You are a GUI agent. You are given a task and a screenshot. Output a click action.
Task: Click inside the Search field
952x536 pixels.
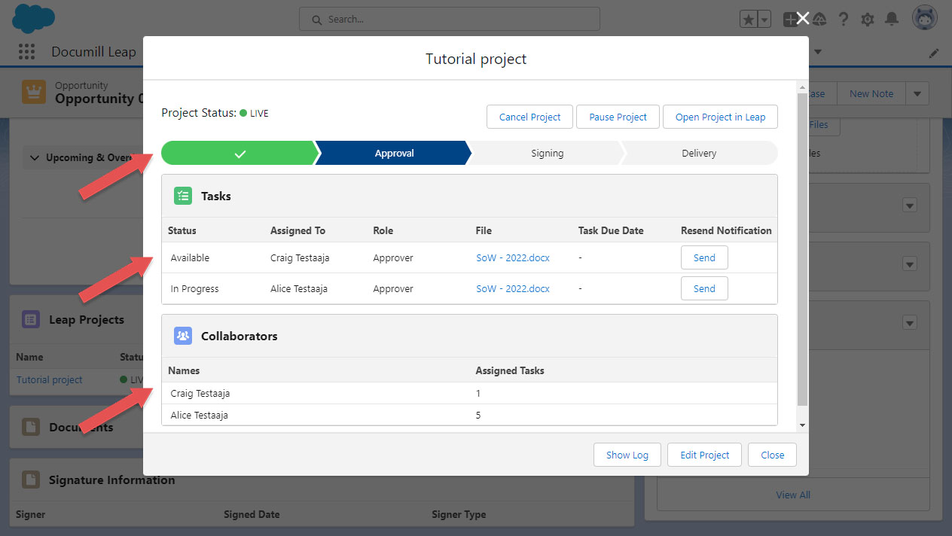tap(449, 19)
